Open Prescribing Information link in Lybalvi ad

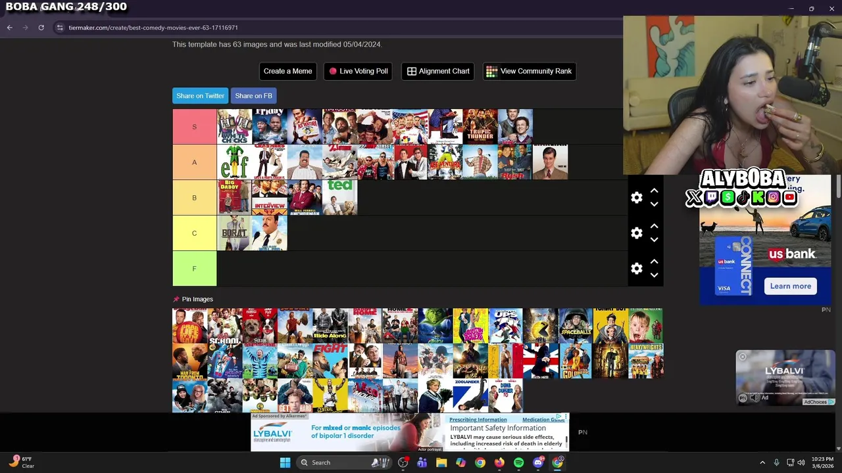click(478, 420)
